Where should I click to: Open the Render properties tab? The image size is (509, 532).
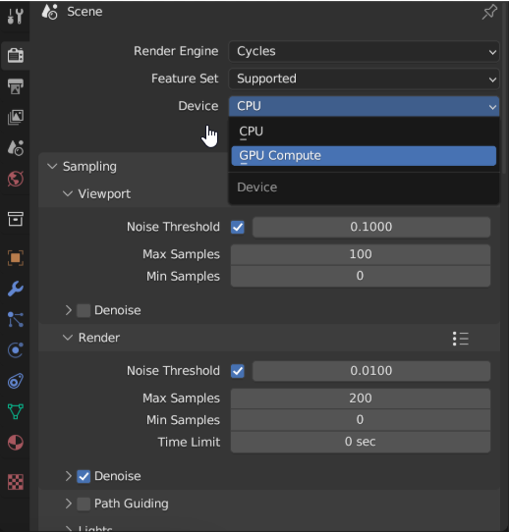tap(16, 55)
